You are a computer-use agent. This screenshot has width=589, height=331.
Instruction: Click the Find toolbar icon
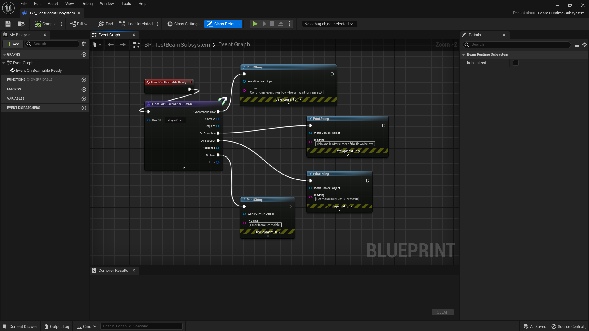(106, 24)
